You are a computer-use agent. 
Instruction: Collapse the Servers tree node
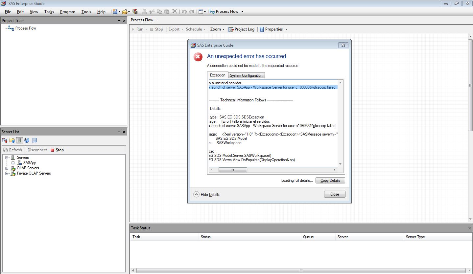click(x=7, y=158)
